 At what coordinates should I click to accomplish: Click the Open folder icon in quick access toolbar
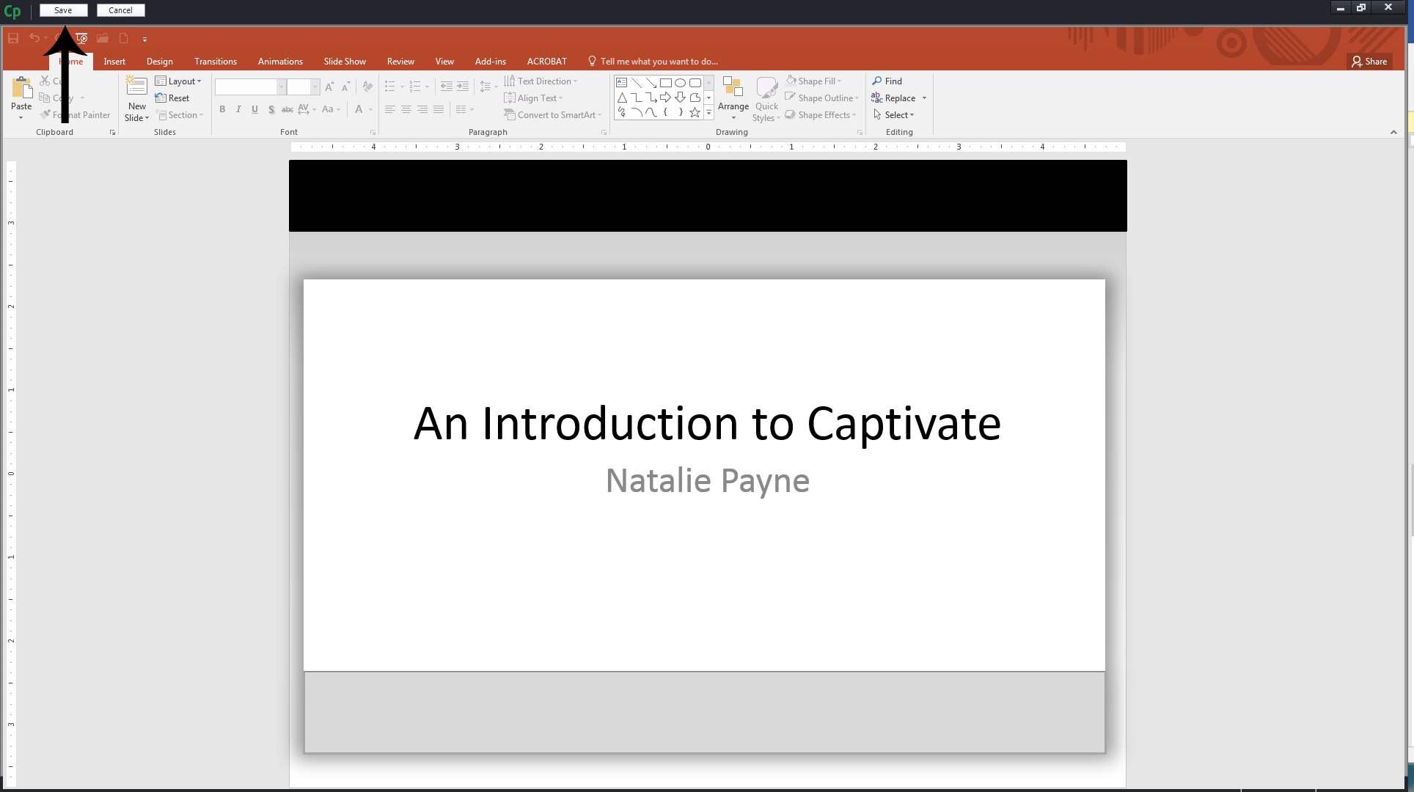click(103, 38)
